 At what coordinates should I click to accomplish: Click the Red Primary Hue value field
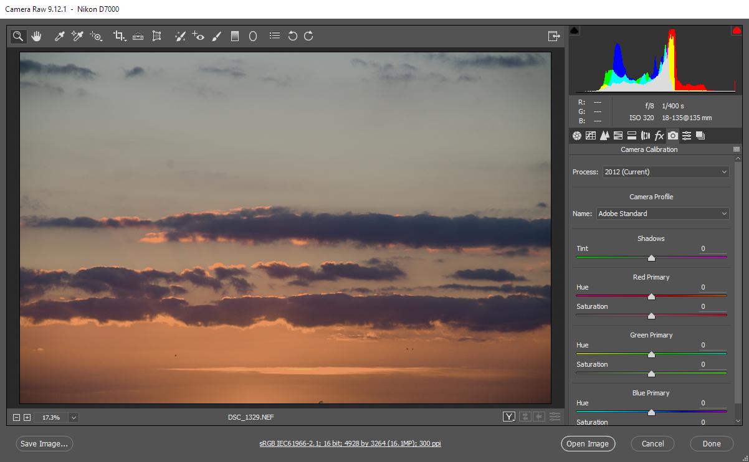pos(712,288)
